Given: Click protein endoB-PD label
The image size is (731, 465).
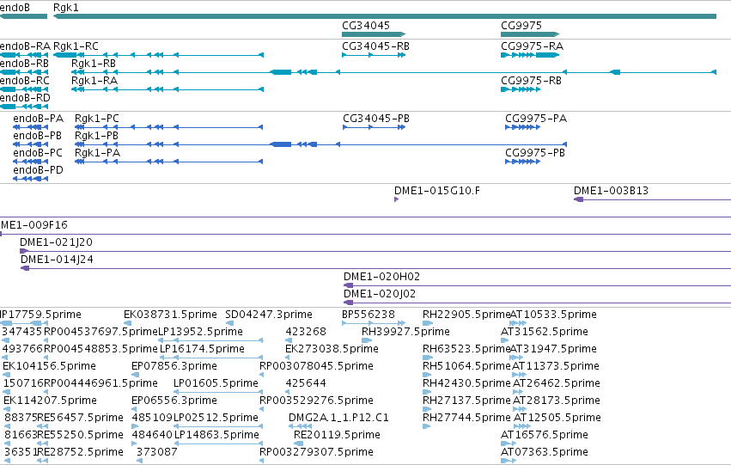Looking at the screenshot, I should pos(39,170).
